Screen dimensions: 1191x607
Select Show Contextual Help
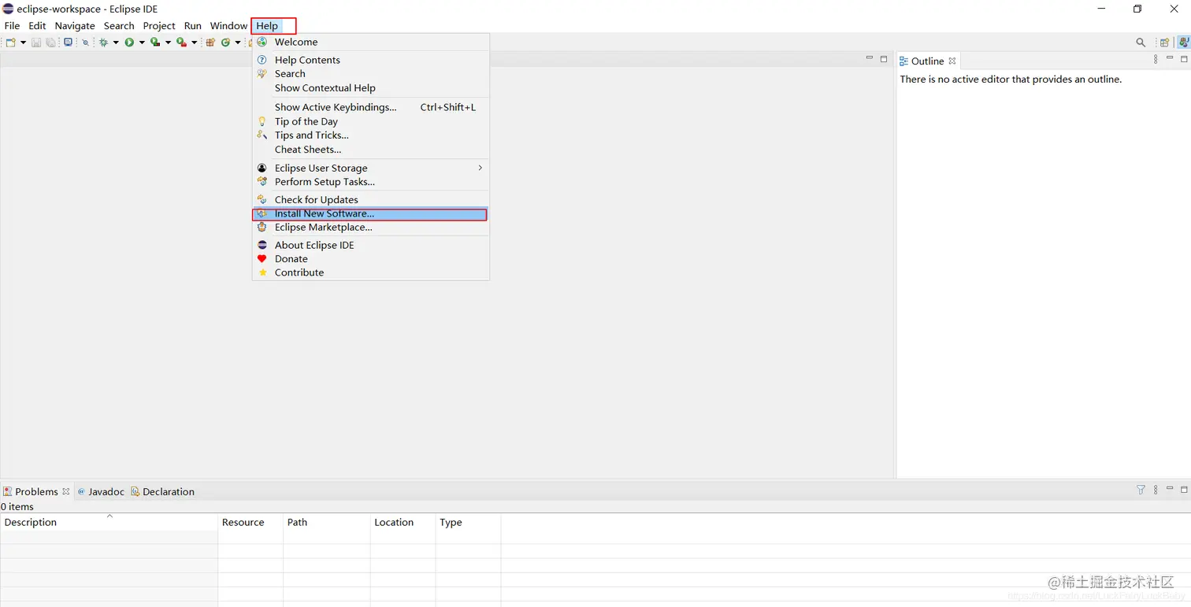pos(371,88)
